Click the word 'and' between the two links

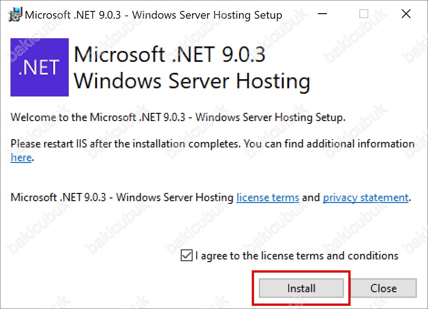311,198
